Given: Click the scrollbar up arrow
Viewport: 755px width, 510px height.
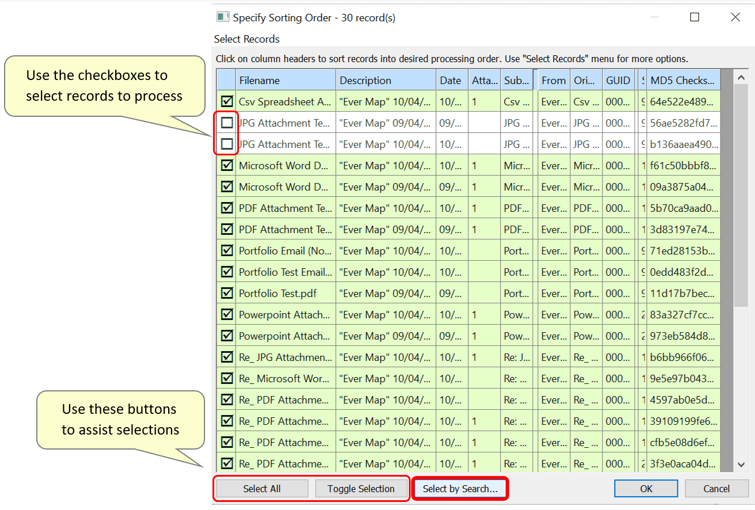Looking at the screenshot, I should [x=742, y=76].
